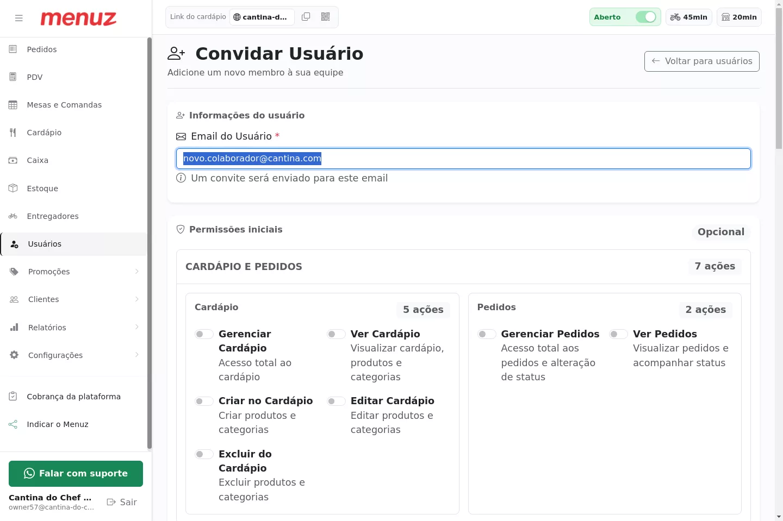Enable Excluir do Cardápio permission

[x=204, y=454]
